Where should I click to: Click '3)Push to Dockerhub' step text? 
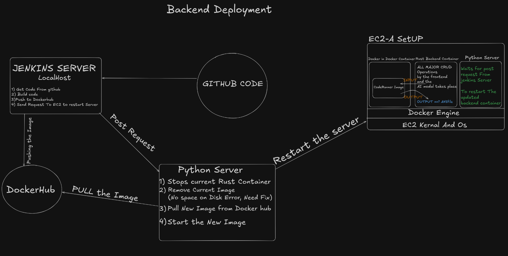point(32,100)
